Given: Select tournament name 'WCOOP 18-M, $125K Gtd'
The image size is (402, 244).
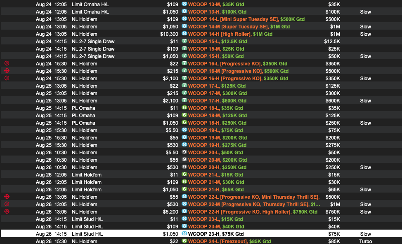Looking at the screenshot, I should click(x=218, y=116).
